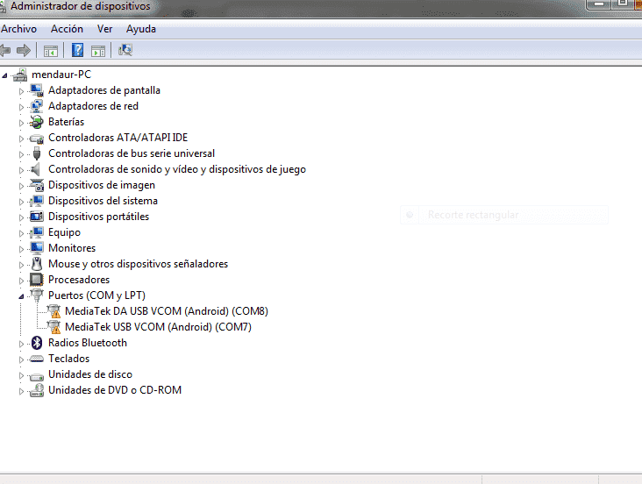Viewport: 642px width, 484px height.
Task: Open the Ver menu
Action: click(105, 29)
